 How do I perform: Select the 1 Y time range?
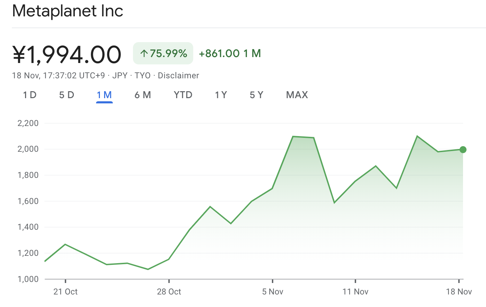[x=221, y=95]
